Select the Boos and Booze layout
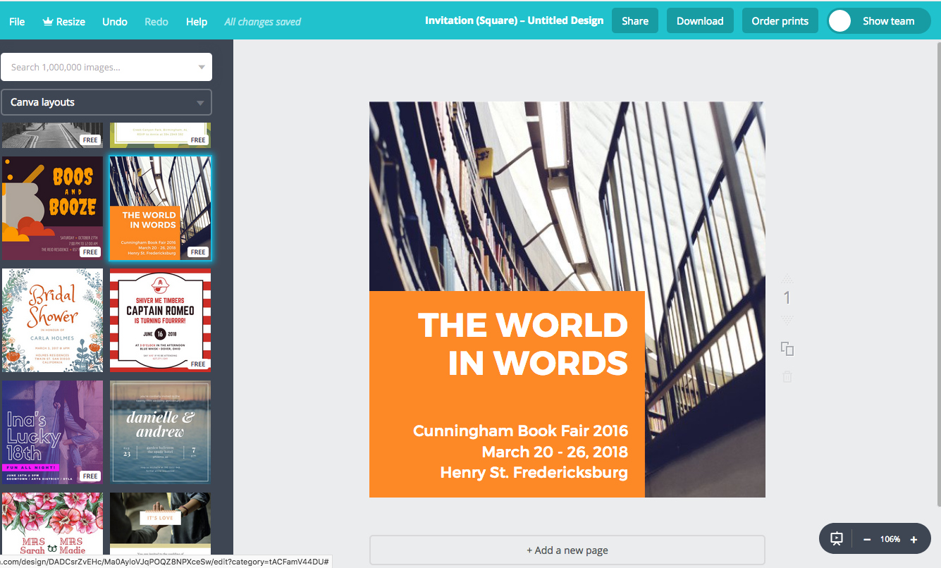Screen dimensions: 941x568 click(x=52, y=208)
